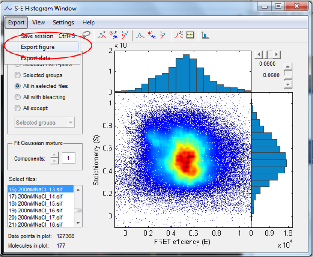313x257 pixels.
Task: Click the vertical curve icon marked F
Action: pos(125,35)
